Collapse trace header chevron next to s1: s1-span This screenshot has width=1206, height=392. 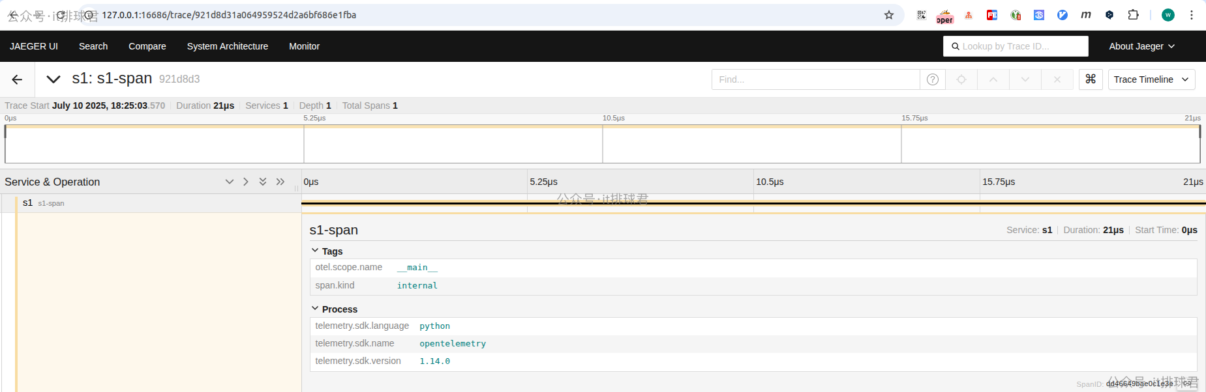(53, 79)
